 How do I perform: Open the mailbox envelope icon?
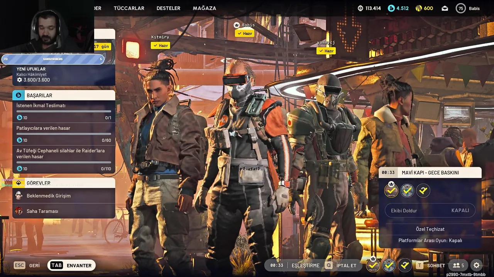tap(445, 8)
